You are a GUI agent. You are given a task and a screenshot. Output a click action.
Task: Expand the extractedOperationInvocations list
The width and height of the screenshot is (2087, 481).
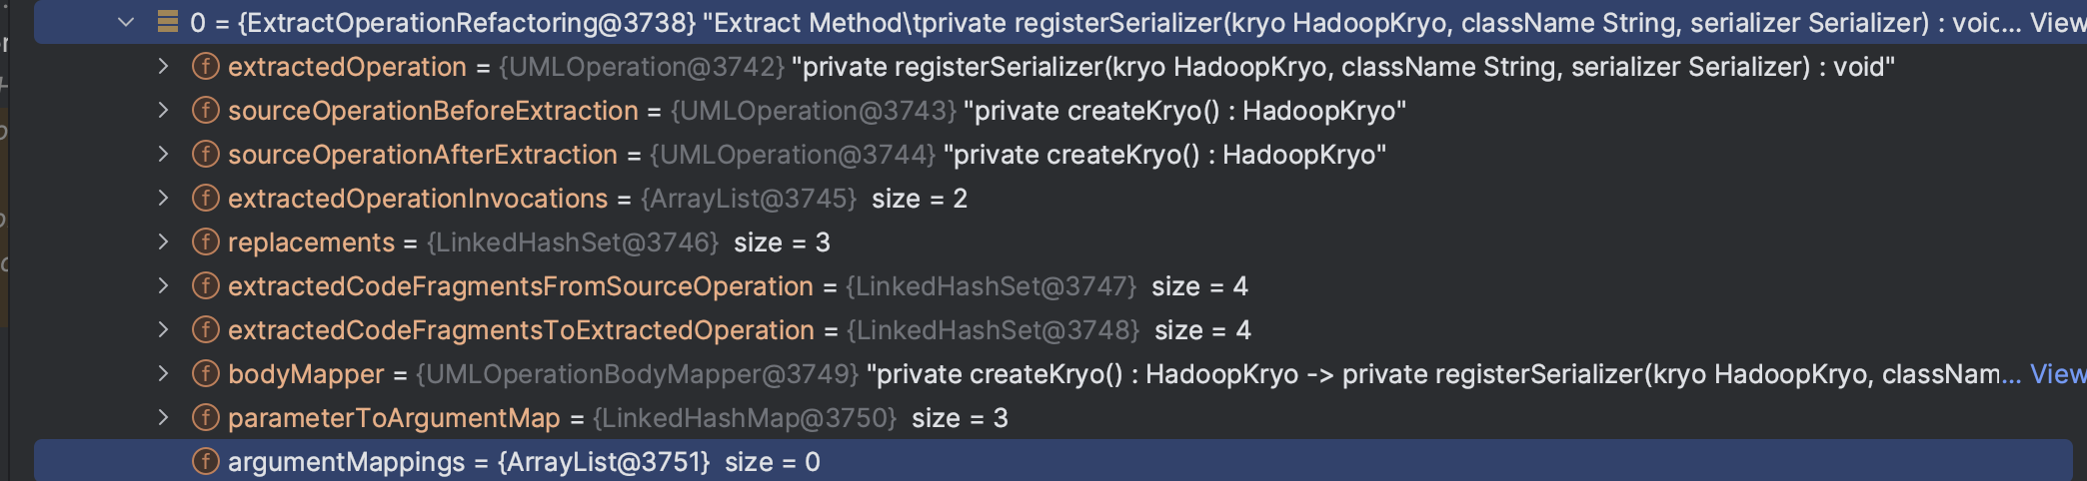(x=163, y=199)
